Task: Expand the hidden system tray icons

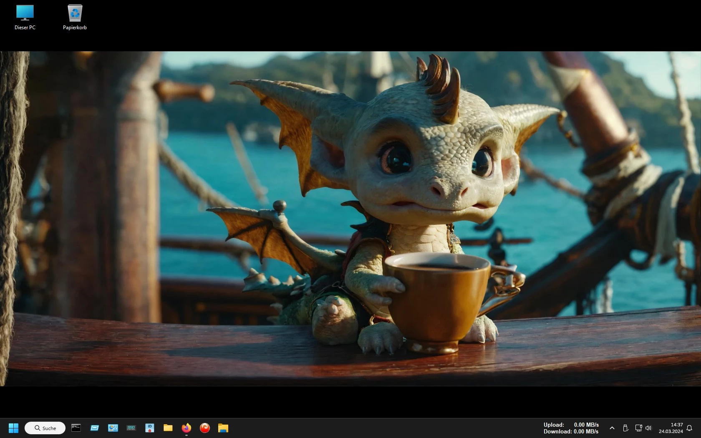Action: tap(612, 428)
